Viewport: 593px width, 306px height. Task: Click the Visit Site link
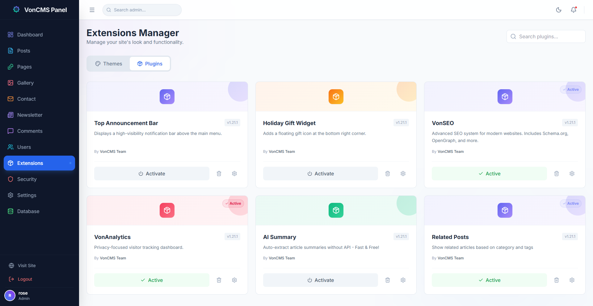tap(26, 265)
